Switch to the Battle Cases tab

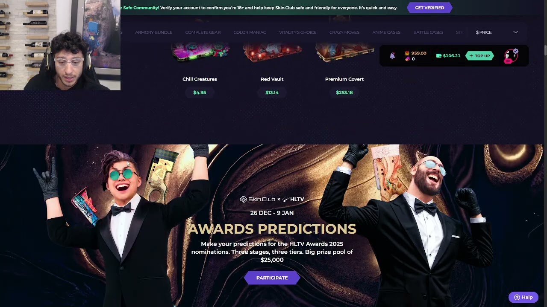[428, 32]
